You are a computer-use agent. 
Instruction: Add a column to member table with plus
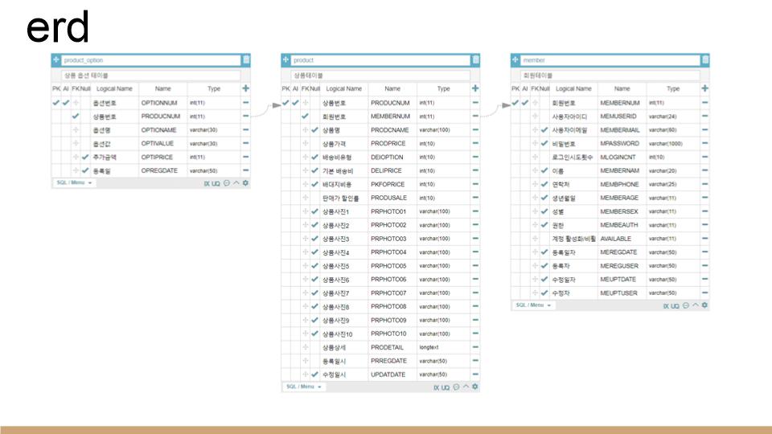tap(704, 88)
